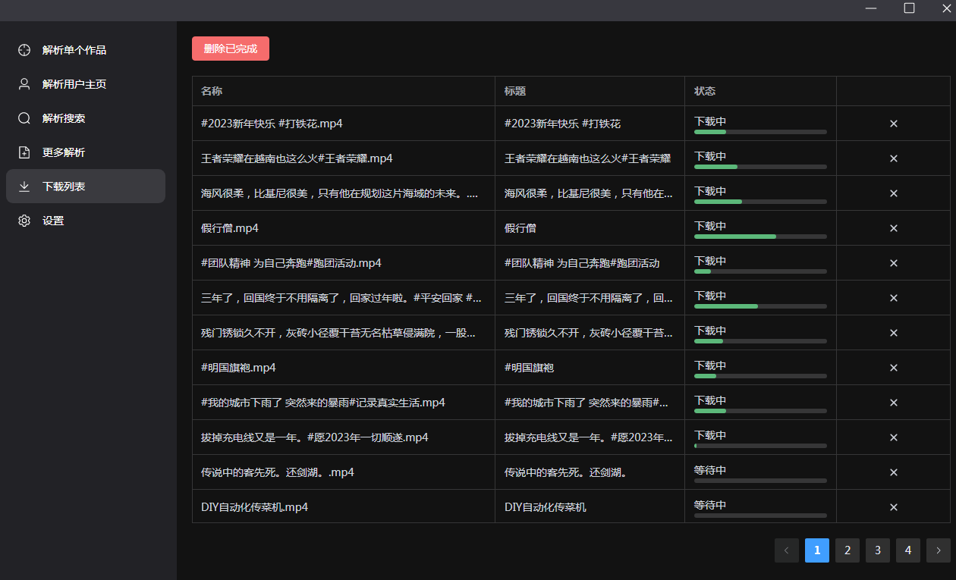The image size is (956, 580).
Task: Click the name 王者荣耀在越南也这么火#王者荣耀.mp4
Action: 297,158
